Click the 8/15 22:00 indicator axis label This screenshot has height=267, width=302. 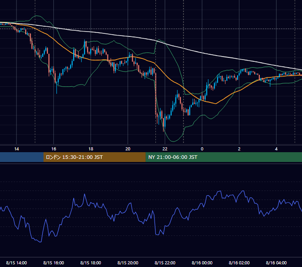coord(165,263)
